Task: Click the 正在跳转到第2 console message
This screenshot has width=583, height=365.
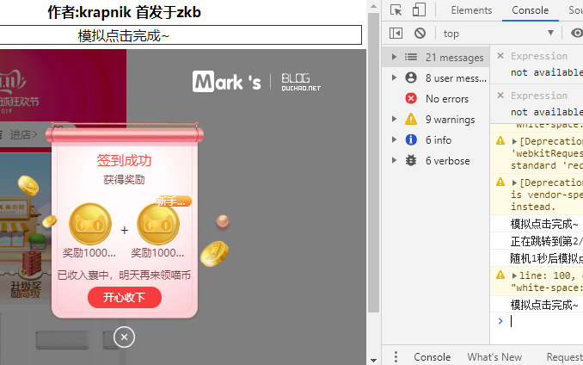Action: click(x=547, y=241)
